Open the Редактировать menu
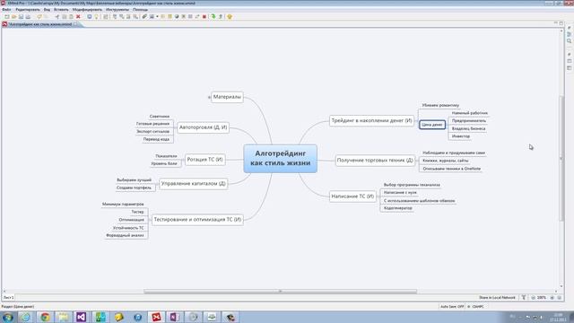574x323 pixels. pos(28,10)
